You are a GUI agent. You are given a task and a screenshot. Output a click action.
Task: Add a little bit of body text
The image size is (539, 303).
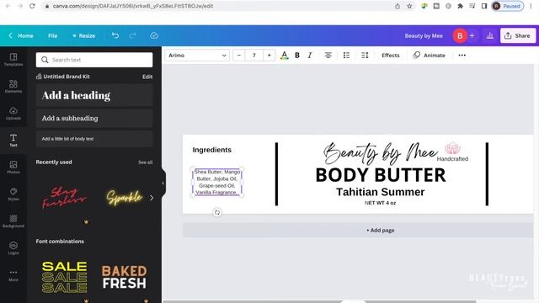(x=94, y=139)
